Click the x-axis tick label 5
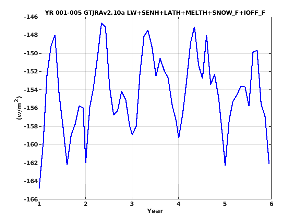Screen dimensions: 300x224 [225, 204]
